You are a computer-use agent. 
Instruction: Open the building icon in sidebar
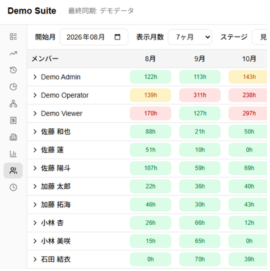[x=13, y=137]
